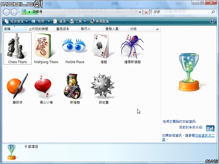Expand the address bar history dropdown

[140, 12]
